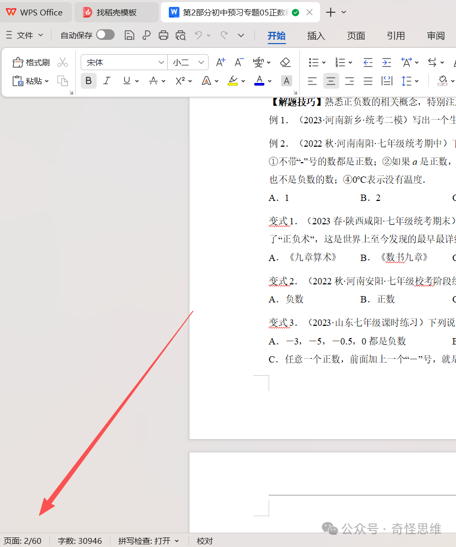Click the Undo arrow icon
The height and width of the screenshot is (547, 456).
198,35
